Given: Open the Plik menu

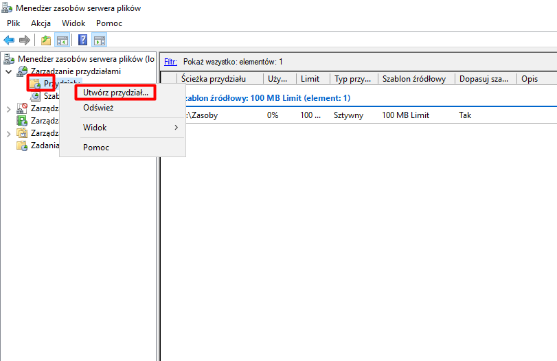Looking at the screenshot, I should pos(14,23).
